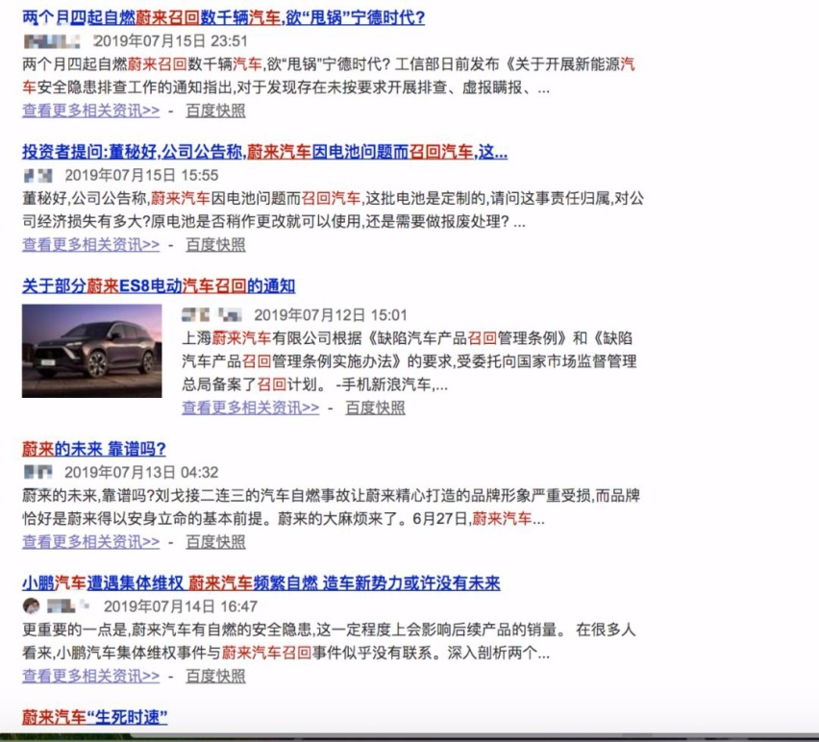The image size is (819, 742).
Task: Click the blurred source name beside 07月12日 15:01
Action: click(211, 315)
